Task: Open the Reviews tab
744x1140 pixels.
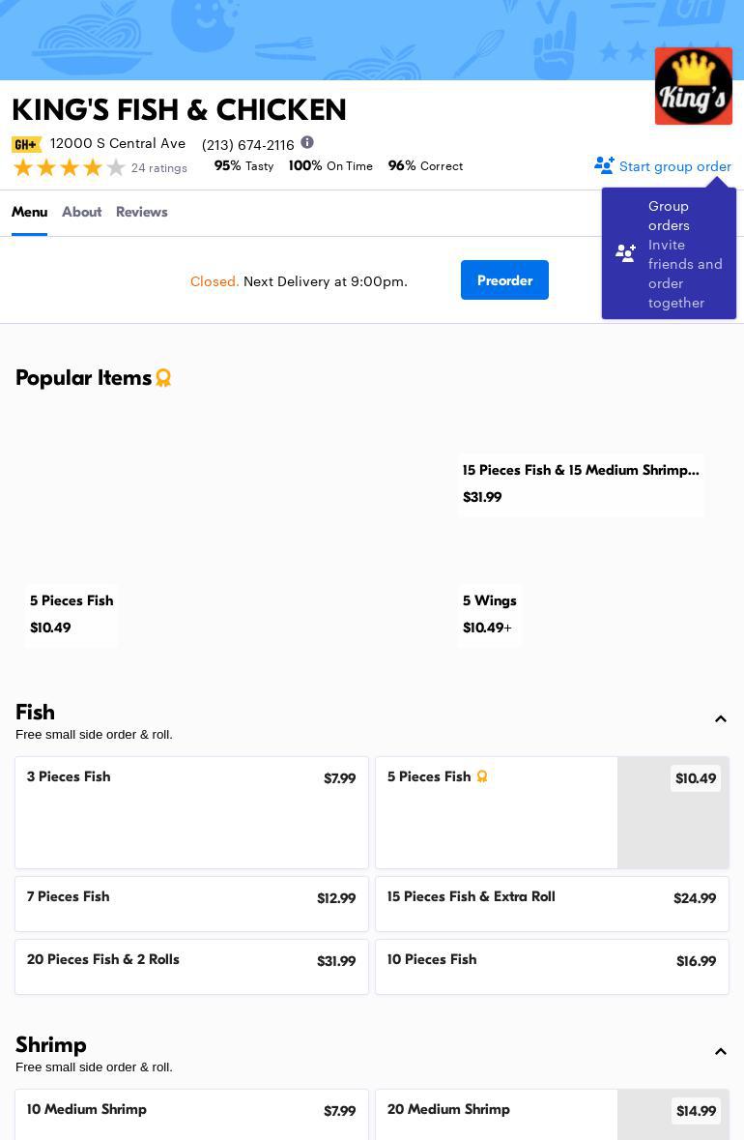Action: pos(141,212)
